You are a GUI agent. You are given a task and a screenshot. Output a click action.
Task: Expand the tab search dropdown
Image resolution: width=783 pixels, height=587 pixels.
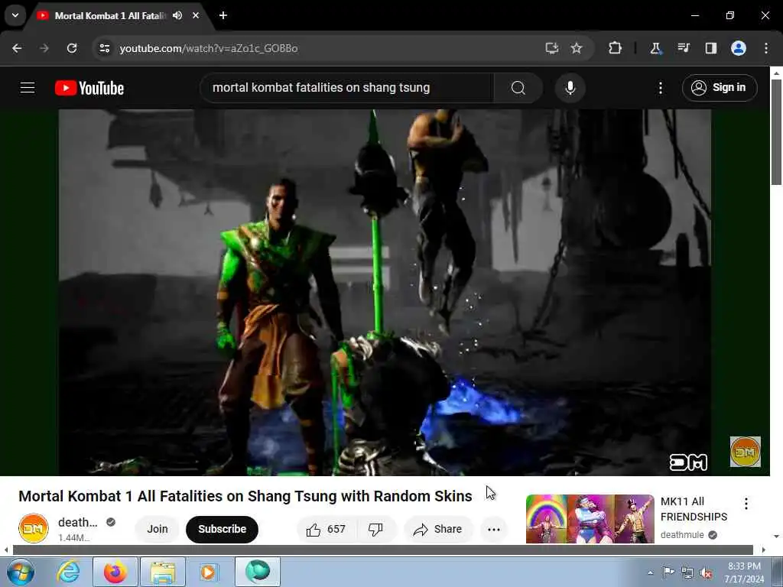pyautogui.click(x=15, y=15)
